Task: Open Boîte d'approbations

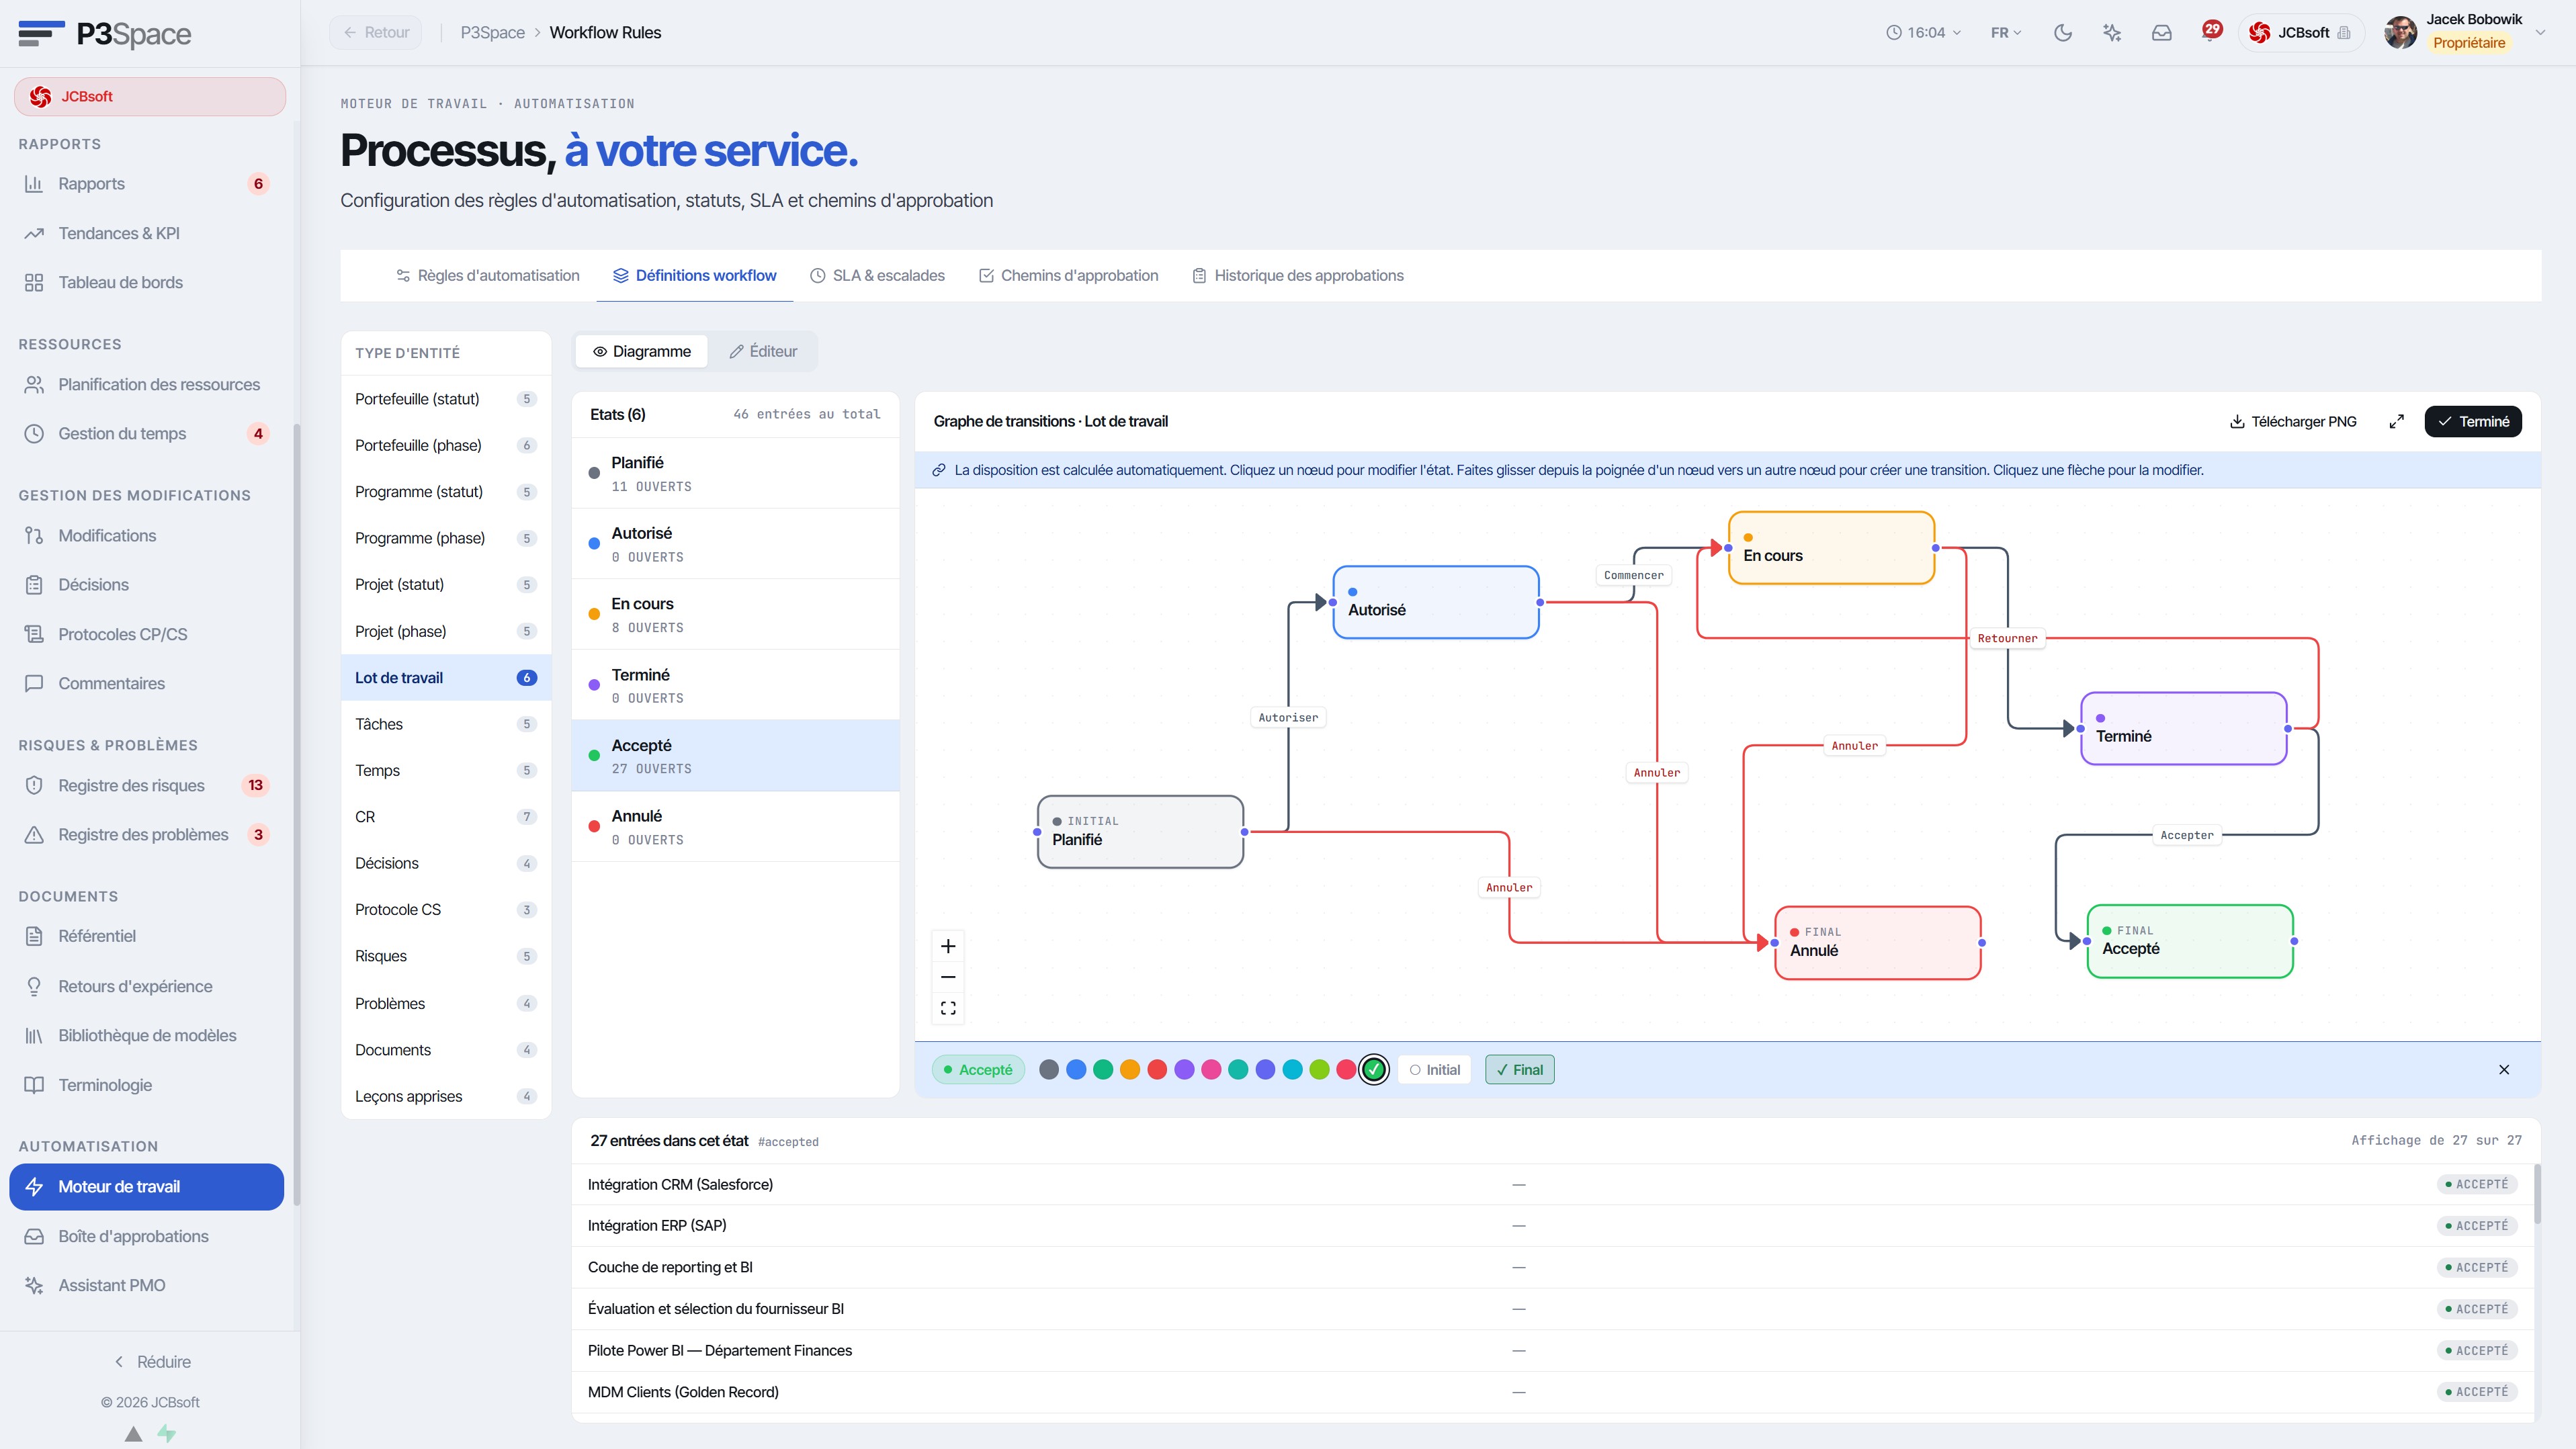Action: tap(148, 1236)
